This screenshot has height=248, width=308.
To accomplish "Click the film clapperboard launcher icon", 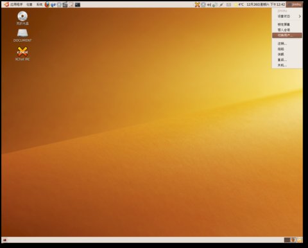I will coord(65,4).
